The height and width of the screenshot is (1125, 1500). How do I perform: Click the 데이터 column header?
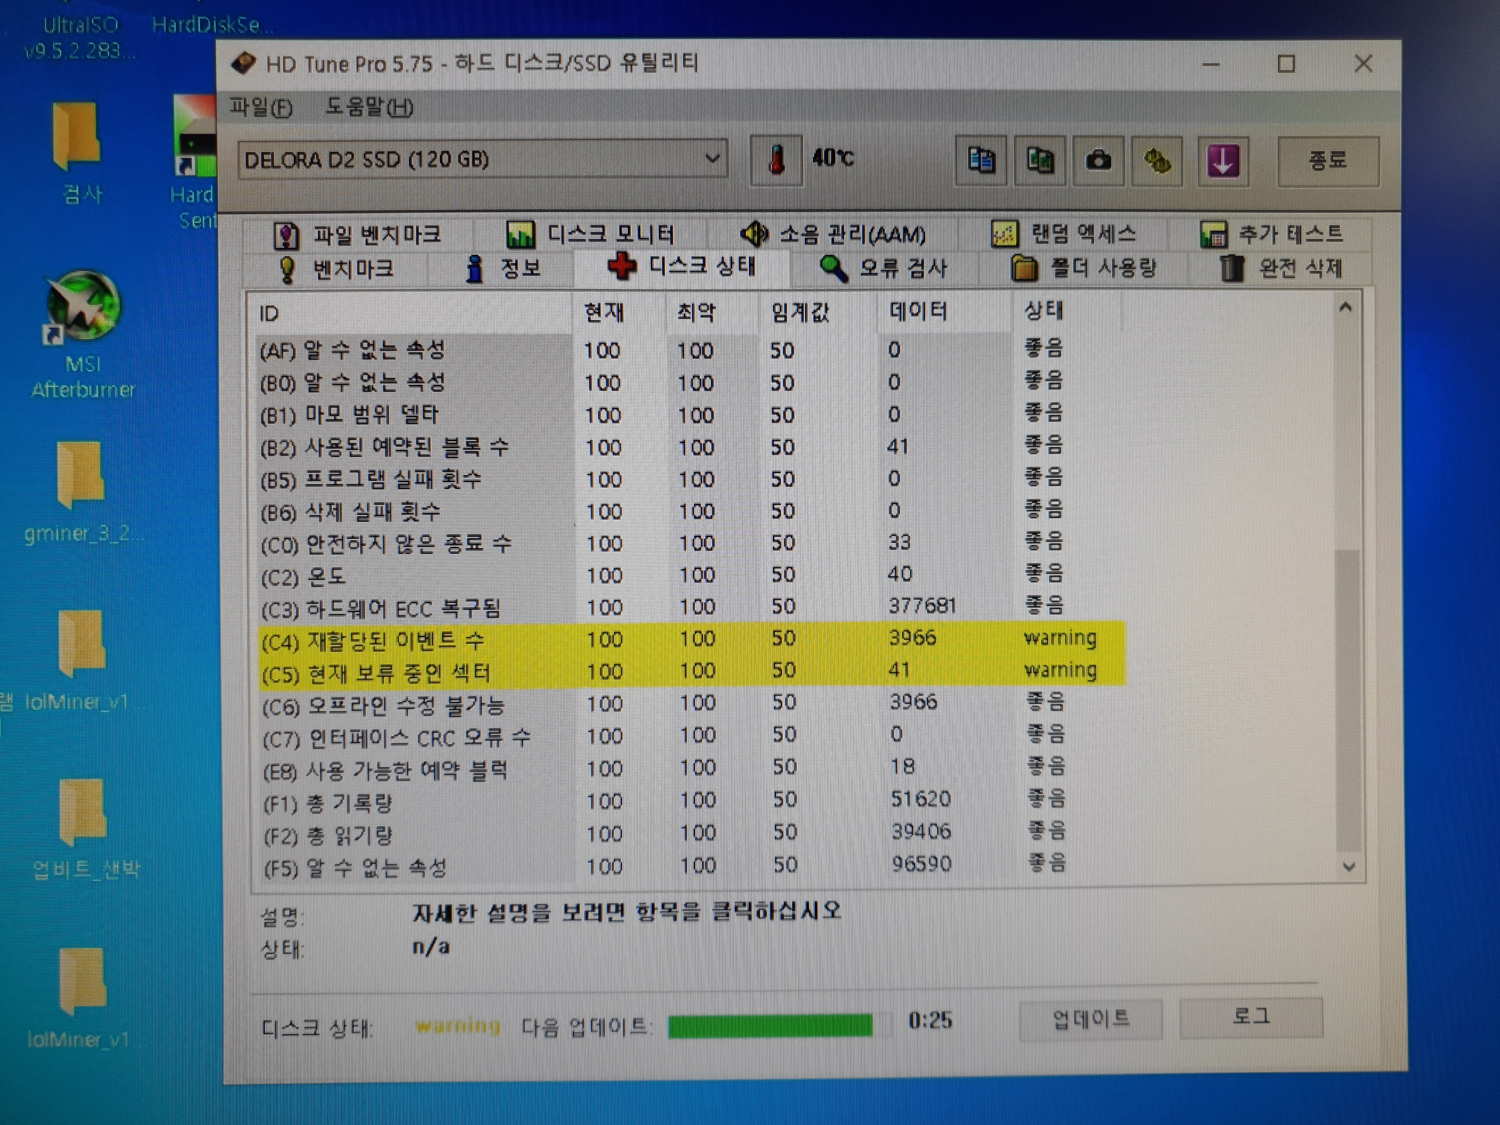click(x=945, y=312)
